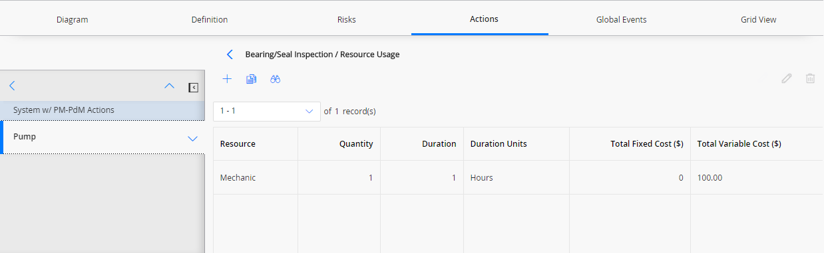Viewport: 824px width, 253px height.
Task: Click the Mechanic row Duration cell
Action: [x=422, y=177]
